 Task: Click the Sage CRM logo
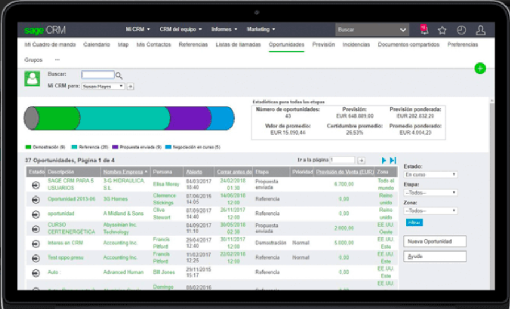pyautogui.click(x=45, y=30)
